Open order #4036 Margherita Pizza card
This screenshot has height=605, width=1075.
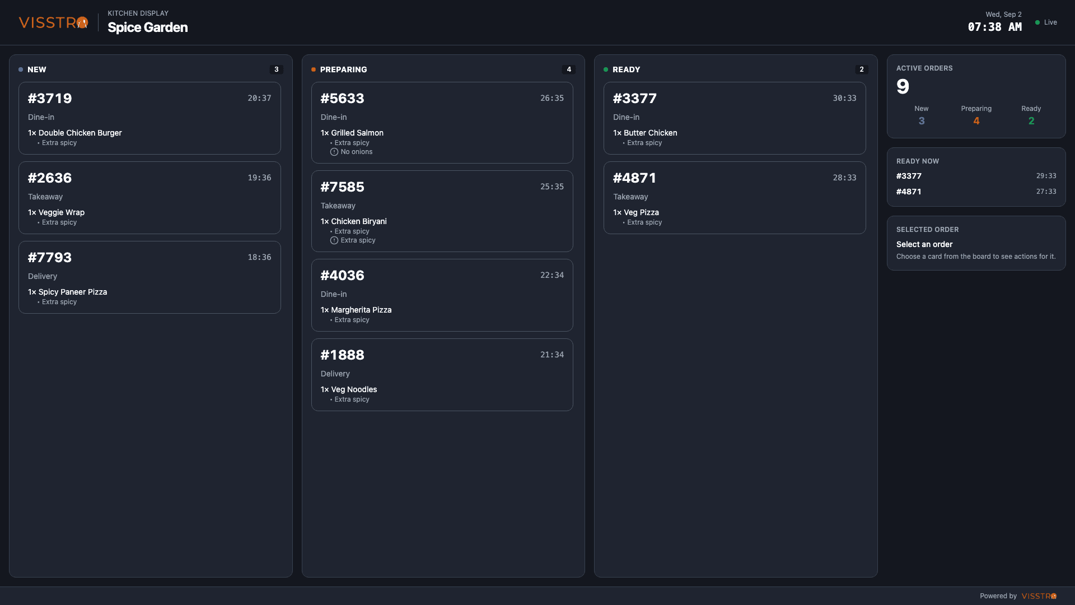[442, 295]
